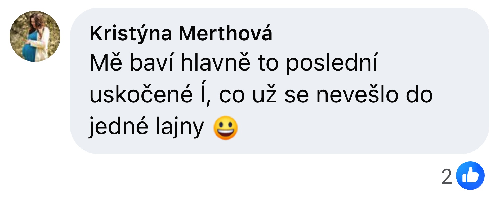Click the reaction count number 2
Screen dimensions: 500x200
click(x=447, y=176)
